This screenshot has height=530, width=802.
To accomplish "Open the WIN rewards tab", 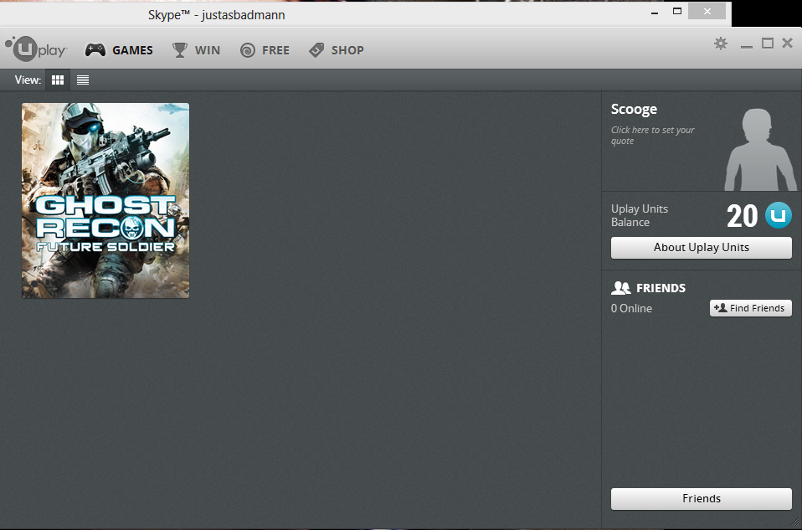I will 196,50.
